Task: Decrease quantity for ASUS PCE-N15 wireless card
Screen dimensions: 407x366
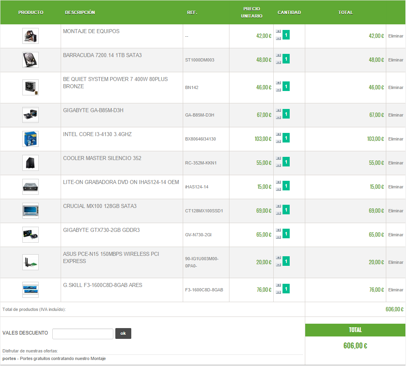Action: [x=278, y=265]
